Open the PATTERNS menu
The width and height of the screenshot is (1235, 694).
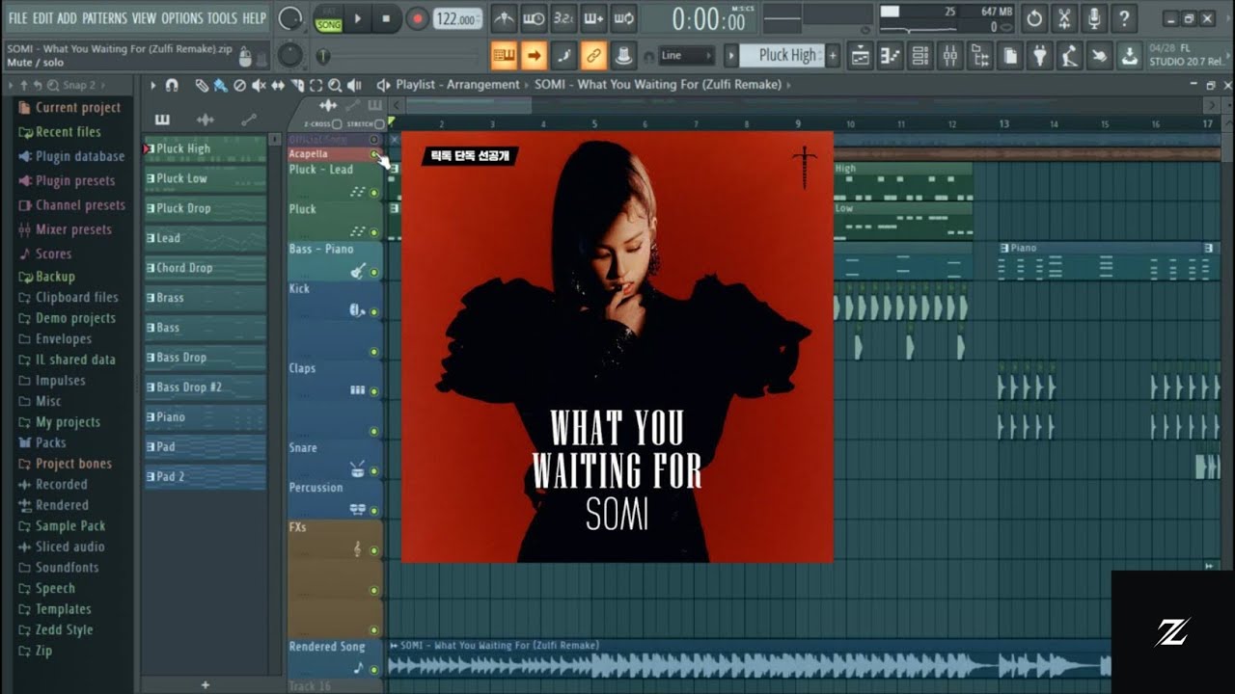104,18
